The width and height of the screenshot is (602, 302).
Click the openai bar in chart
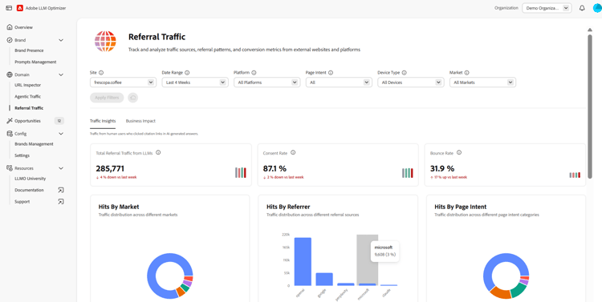tap(303, 261)
